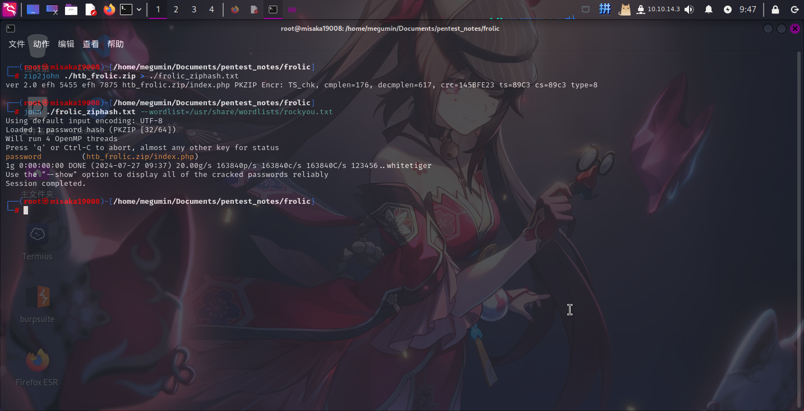This screenshot has width=804, height=411.
Task: Click 'Will run 4 OpenMP threads' line
Action: (62, 139)
